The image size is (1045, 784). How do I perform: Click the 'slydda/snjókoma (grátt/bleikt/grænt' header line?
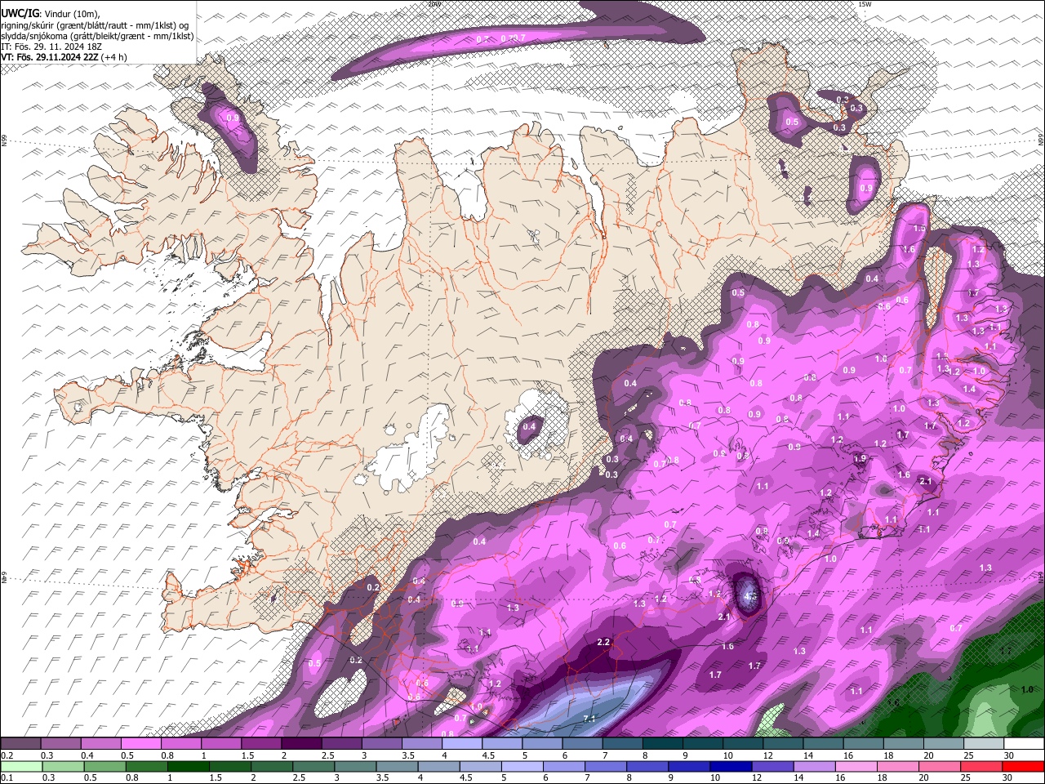(x=97, y=35)
